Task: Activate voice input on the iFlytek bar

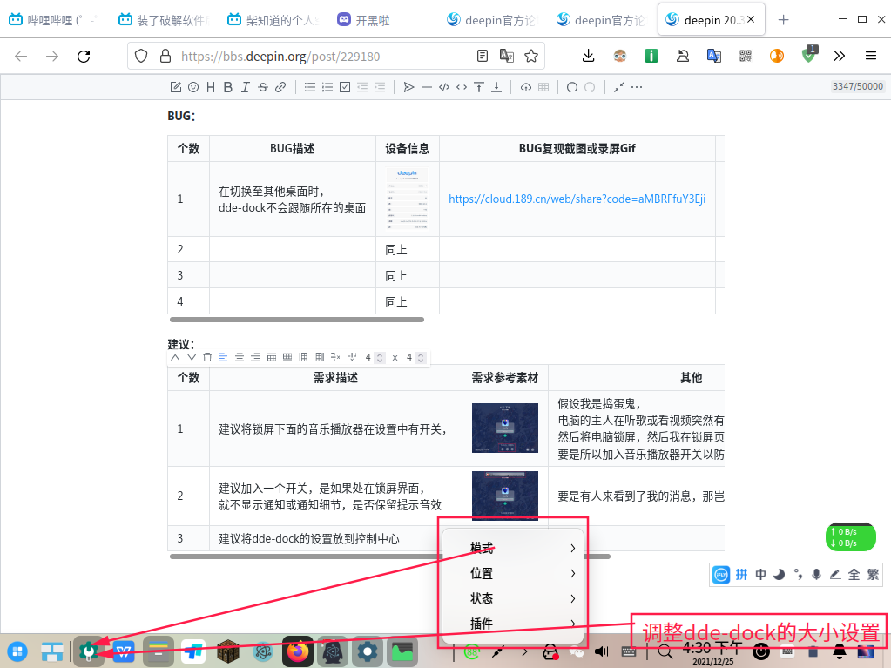Action: tap(817, 575)
